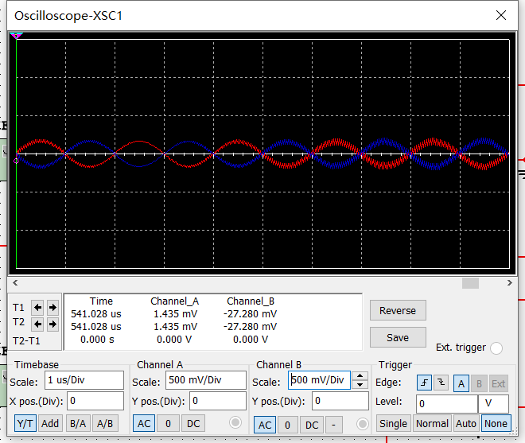Move T2 cursor right with arrow
Screen dimensions: 525x443
pyautogui.click(x=52, y=324)
